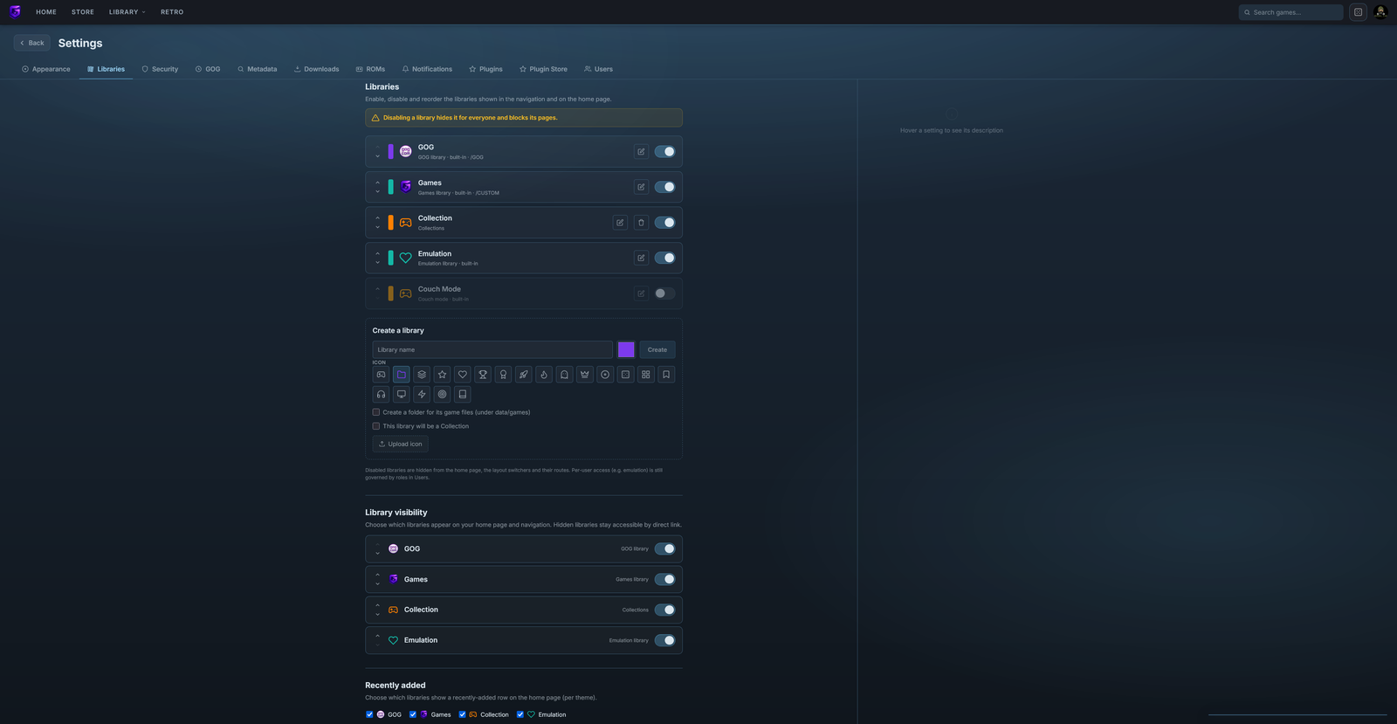The image size is (1397, 724).
Task: Check 'This library will be a Collection'
Action: (x=376, y=426)
